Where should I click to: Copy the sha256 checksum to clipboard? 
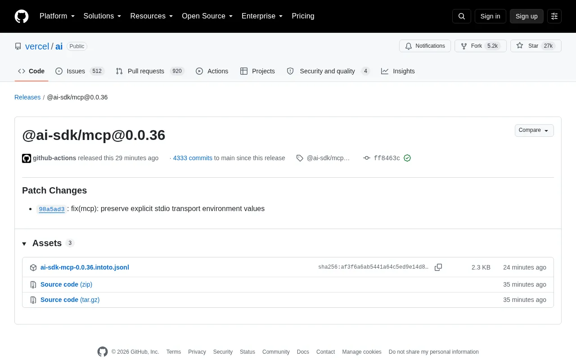click(x=438, y=267)
